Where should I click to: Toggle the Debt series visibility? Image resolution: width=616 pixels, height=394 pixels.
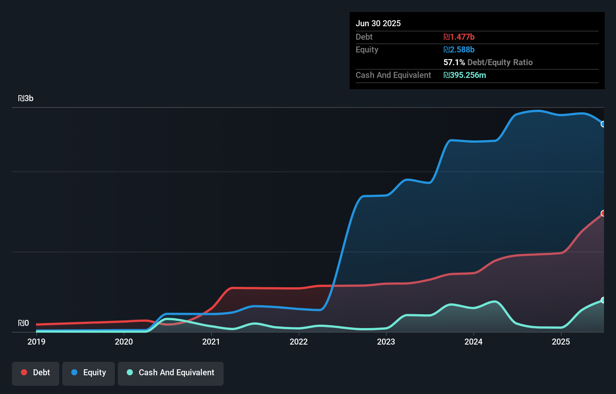[x=36, y=373]
